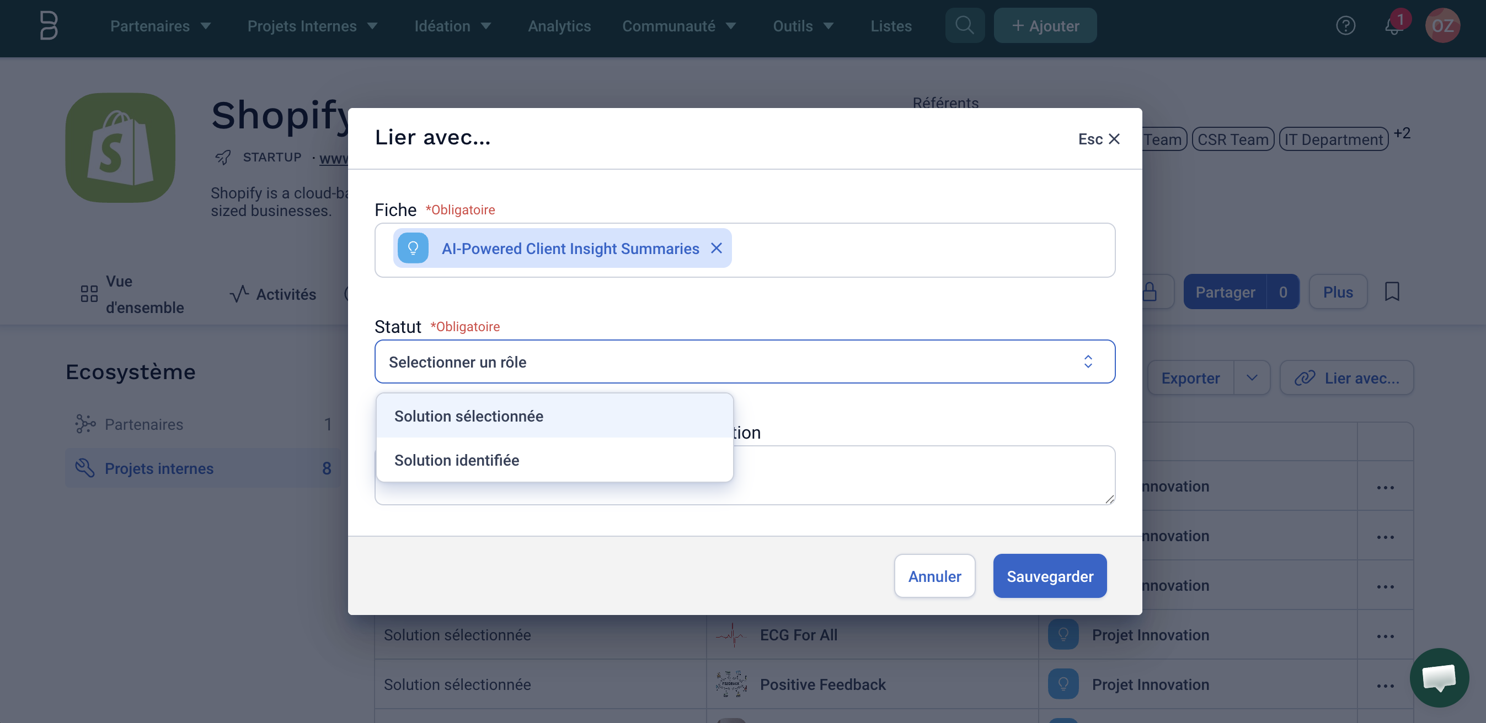This screenshot has width=1486, height=723.
Task: Select Partenaires in Ecosystème sidebar
Action: 202,424
